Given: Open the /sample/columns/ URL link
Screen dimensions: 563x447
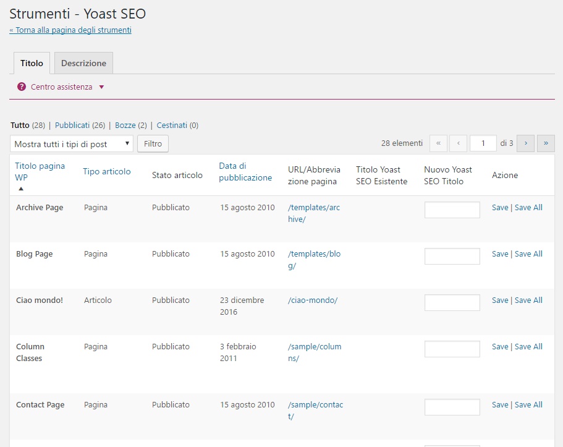Looking at the screenshot, I should coord(315,352).
